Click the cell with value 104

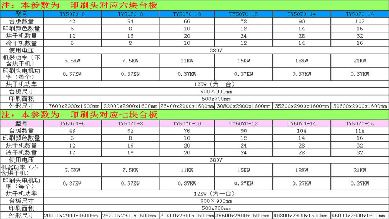coord(302,131)
